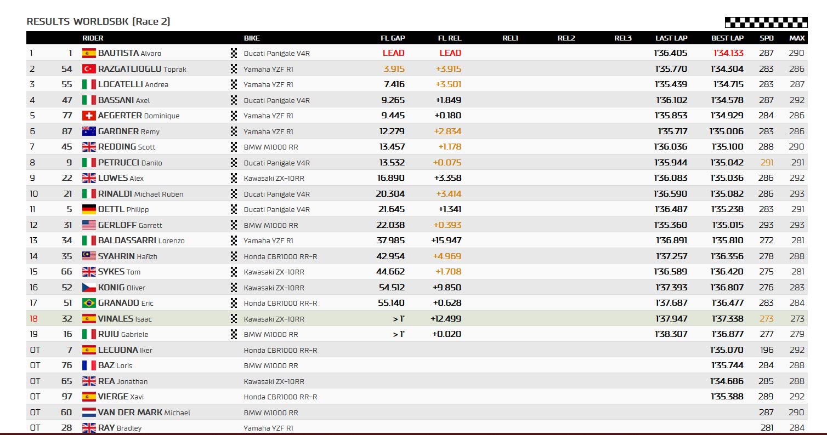Select rider name LOCATELLI Andrea

click(x=133, y=84)
